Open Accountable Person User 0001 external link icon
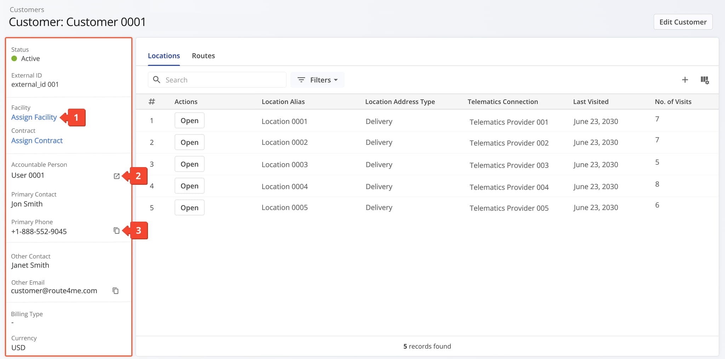 coord(116,176)
